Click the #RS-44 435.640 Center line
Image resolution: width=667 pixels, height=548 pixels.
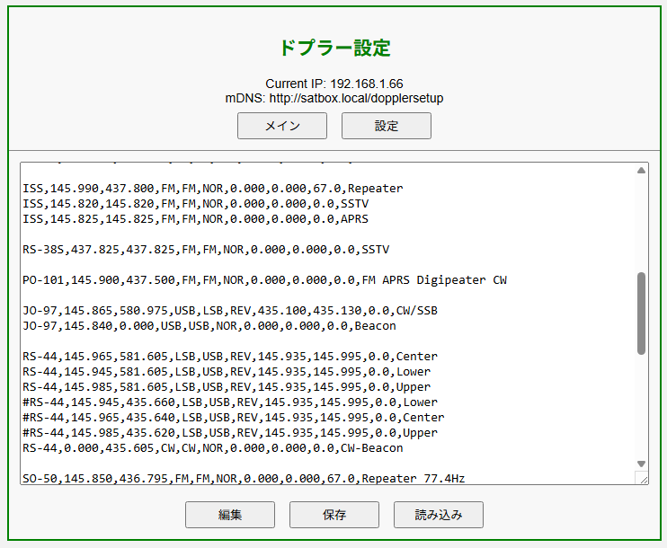click(x=234, y=418)
